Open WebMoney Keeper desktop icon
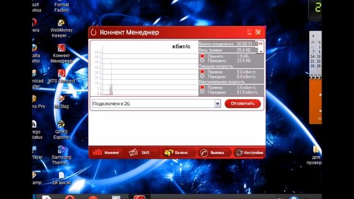354x199 pixels. coord(61,29)
